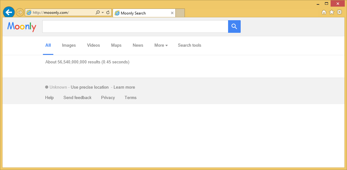This screenshot has height=170, width=347.
Task: Open Favorites with the star icon
Action: coord(332,12)
